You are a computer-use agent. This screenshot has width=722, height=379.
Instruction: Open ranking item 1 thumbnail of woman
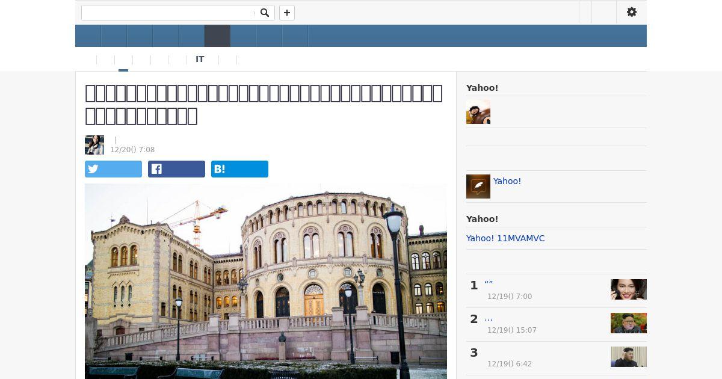629,289
